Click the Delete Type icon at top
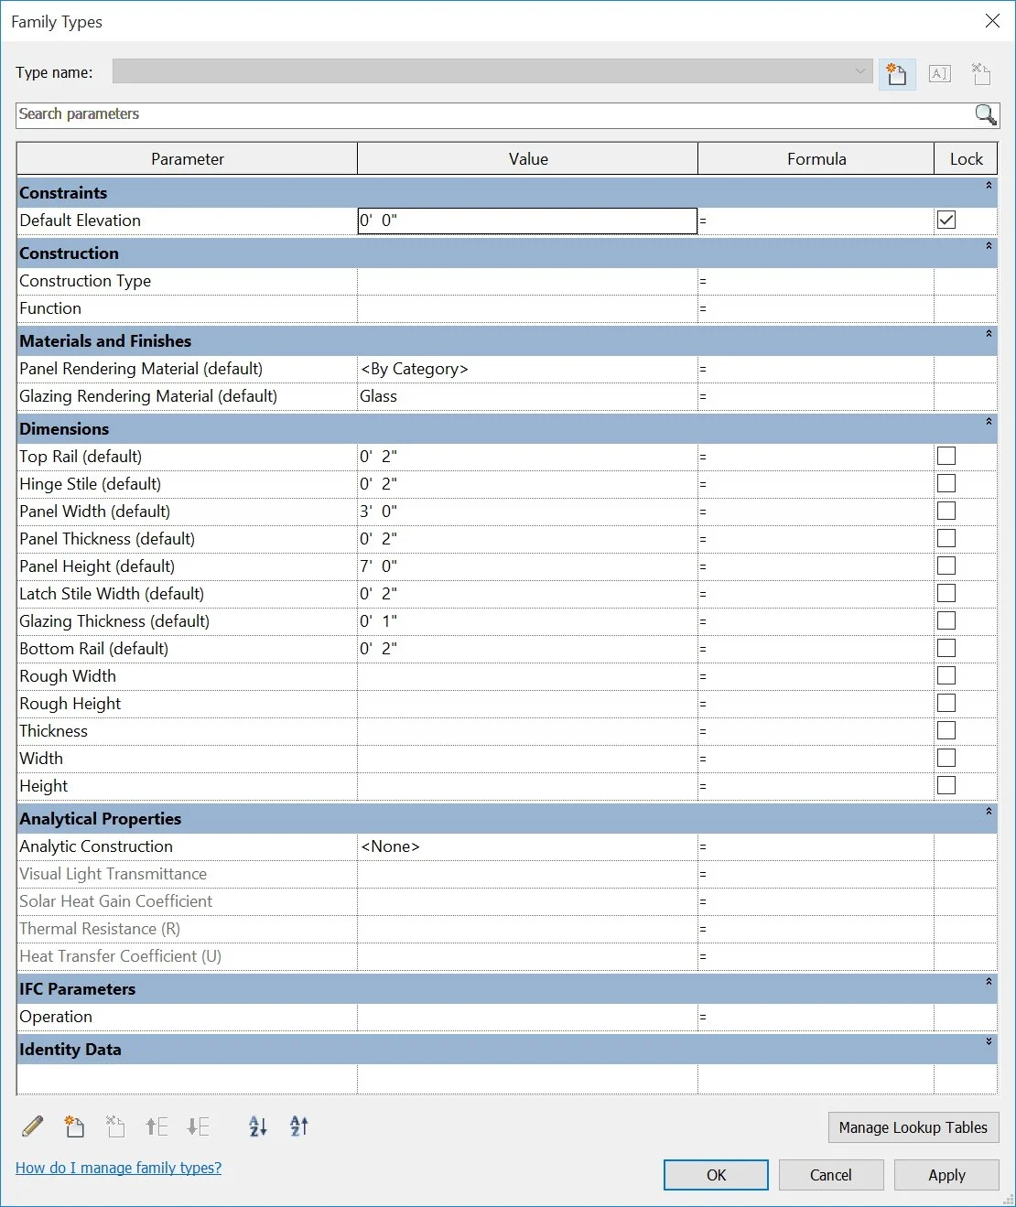Image resolution: width=1016 pixels, height=1207 pixels. pyautogui.click(x=981, y=73)
